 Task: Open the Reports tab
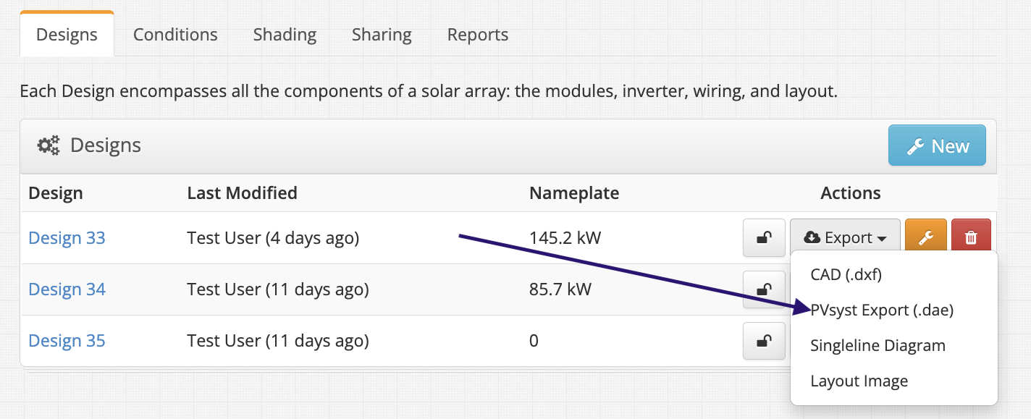click(x=478, y=35)
